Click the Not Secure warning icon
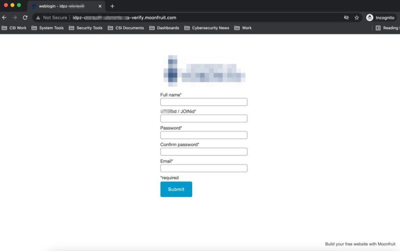Image resolution: width=400 pixels, height=251 pixels. click(38, 18)
